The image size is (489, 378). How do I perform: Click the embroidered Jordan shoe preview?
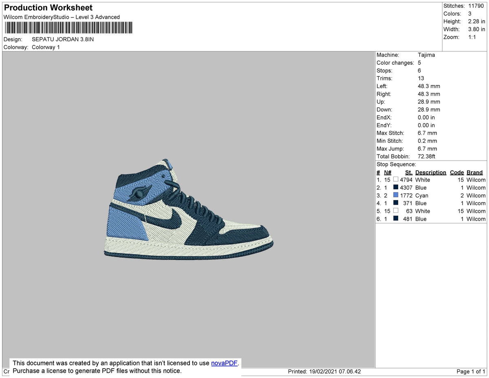click(x=189, y=210)
